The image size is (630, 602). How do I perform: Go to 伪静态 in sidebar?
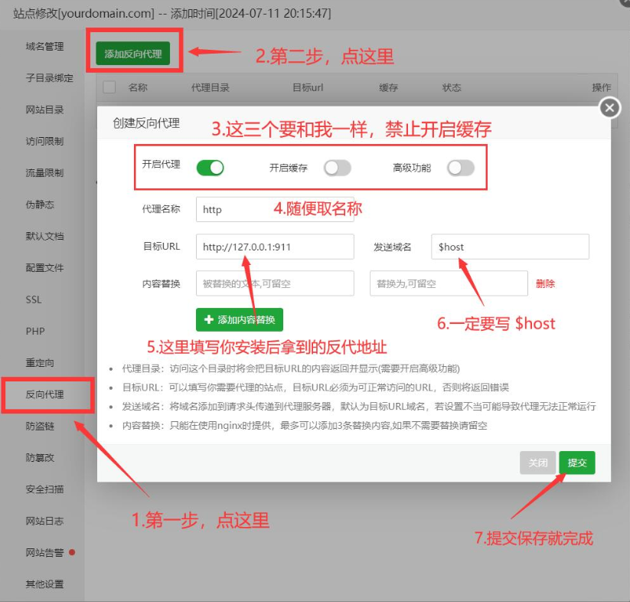pyautogui.click(x=40, y=204)
